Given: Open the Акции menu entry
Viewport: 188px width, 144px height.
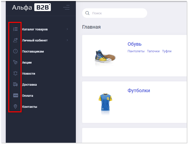Looking at the screenshot, I should pyautogui.click(x=27, y=63).
